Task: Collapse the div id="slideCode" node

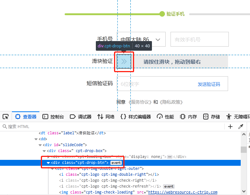Action: pyautogui.click(x=40, y=145)
